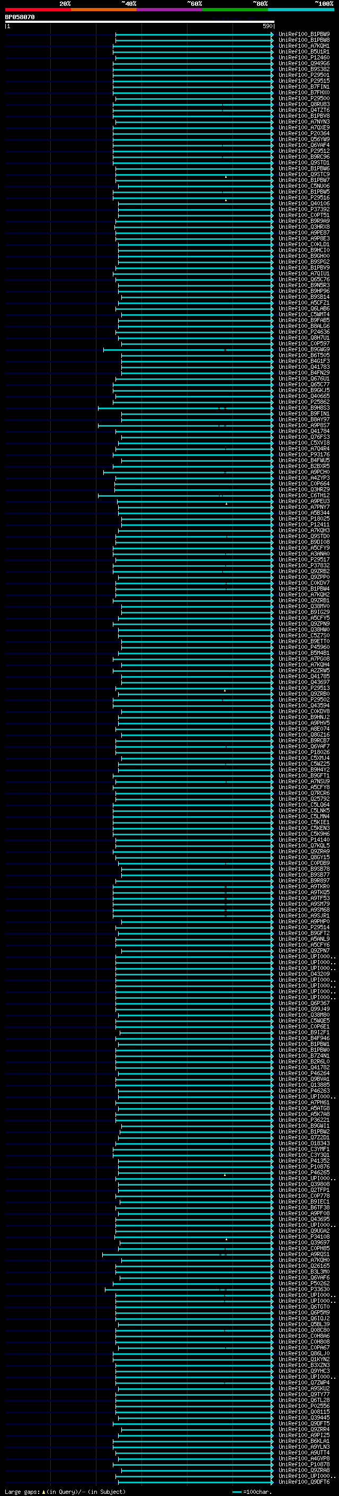
Task: Click the UniRef100_P37392 label
Action: coord(304,210)
